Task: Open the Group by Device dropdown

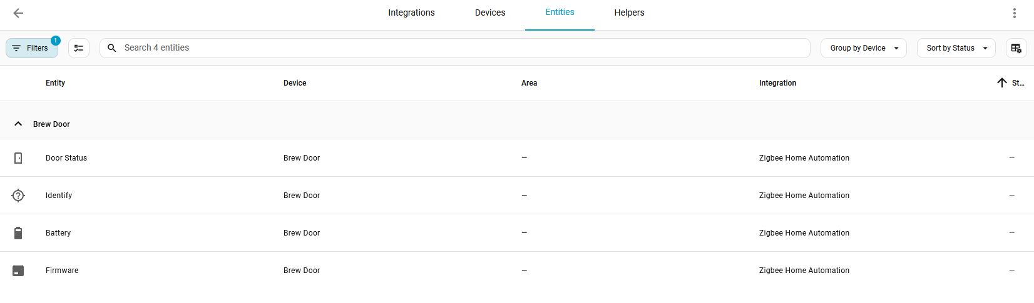Action: coord(863,48)
